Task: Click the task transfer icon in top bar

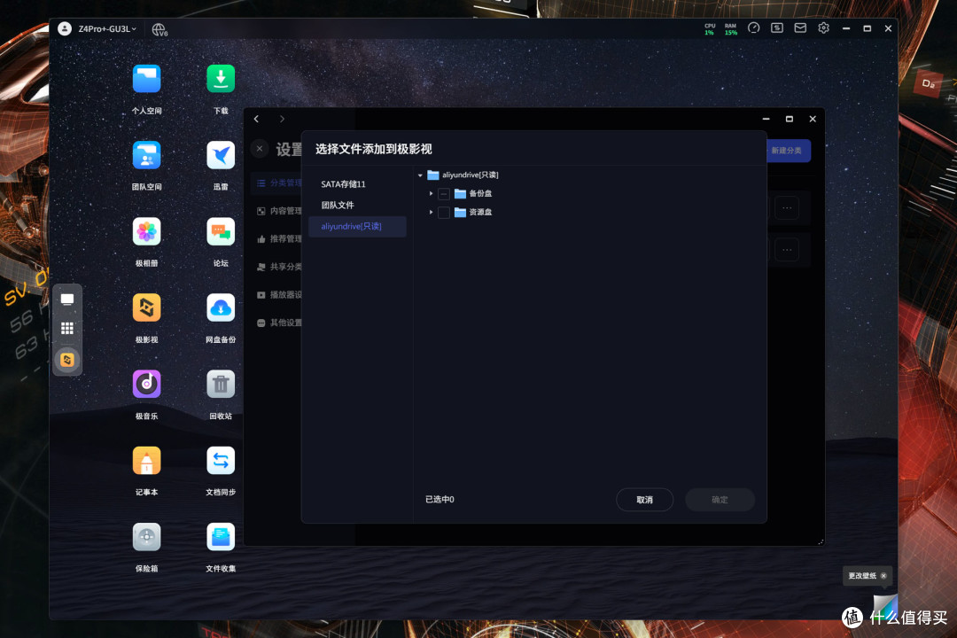Action: 777,28
